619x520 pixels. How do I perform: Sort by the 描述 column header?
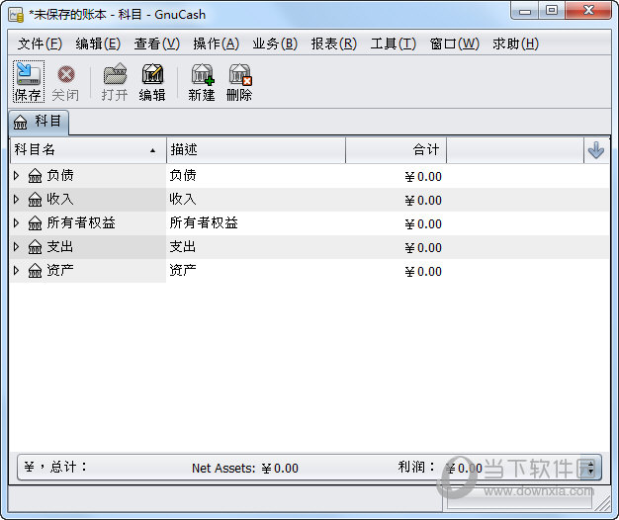256,150
